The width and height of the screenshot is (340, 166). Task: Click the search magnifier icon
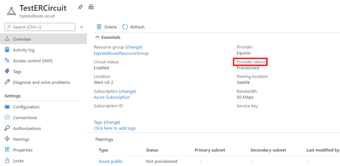pos(9,27)
